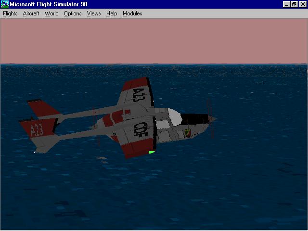The height and width of the screenshot is (231, 308).
Task: Expand the World menu
Action: pyautogui.click(x=51, y=13)
